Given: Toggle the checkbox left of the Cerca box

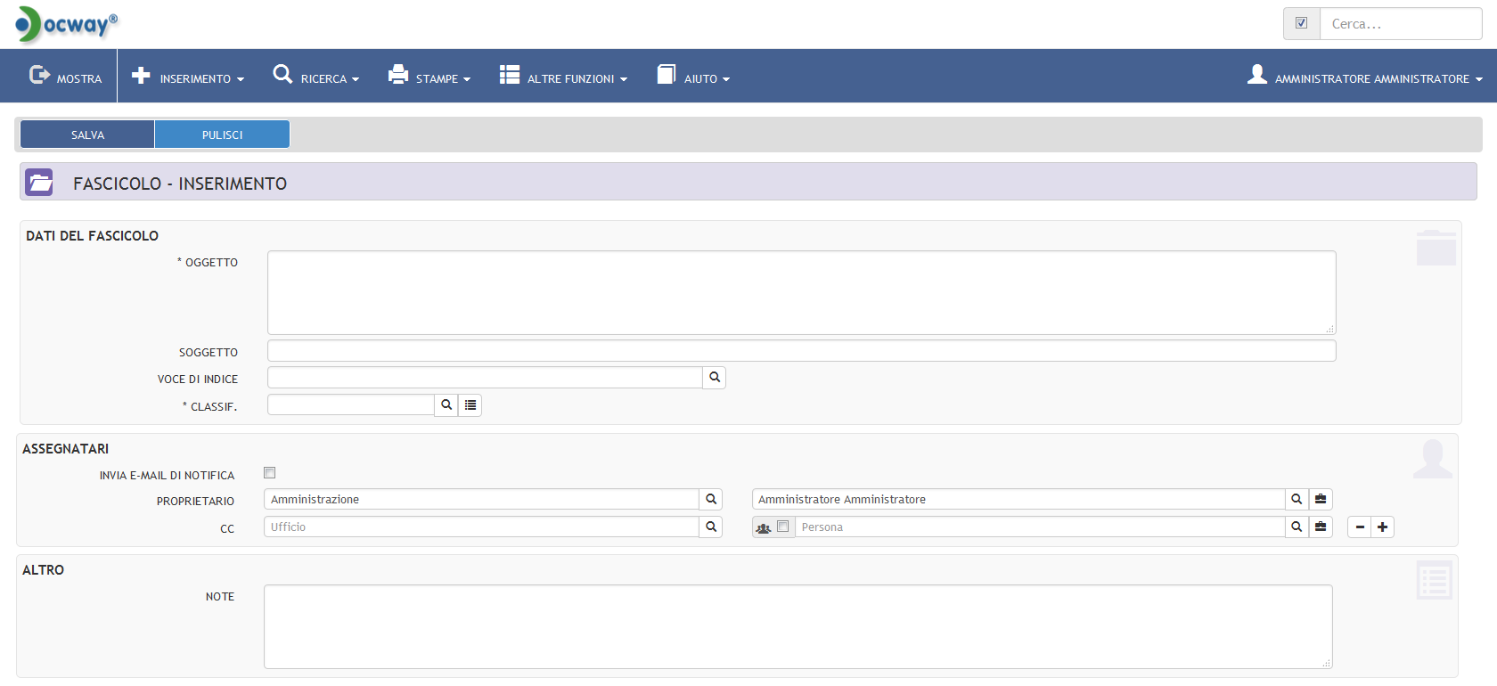Looking at the screenshot, I should (1301, 23).
